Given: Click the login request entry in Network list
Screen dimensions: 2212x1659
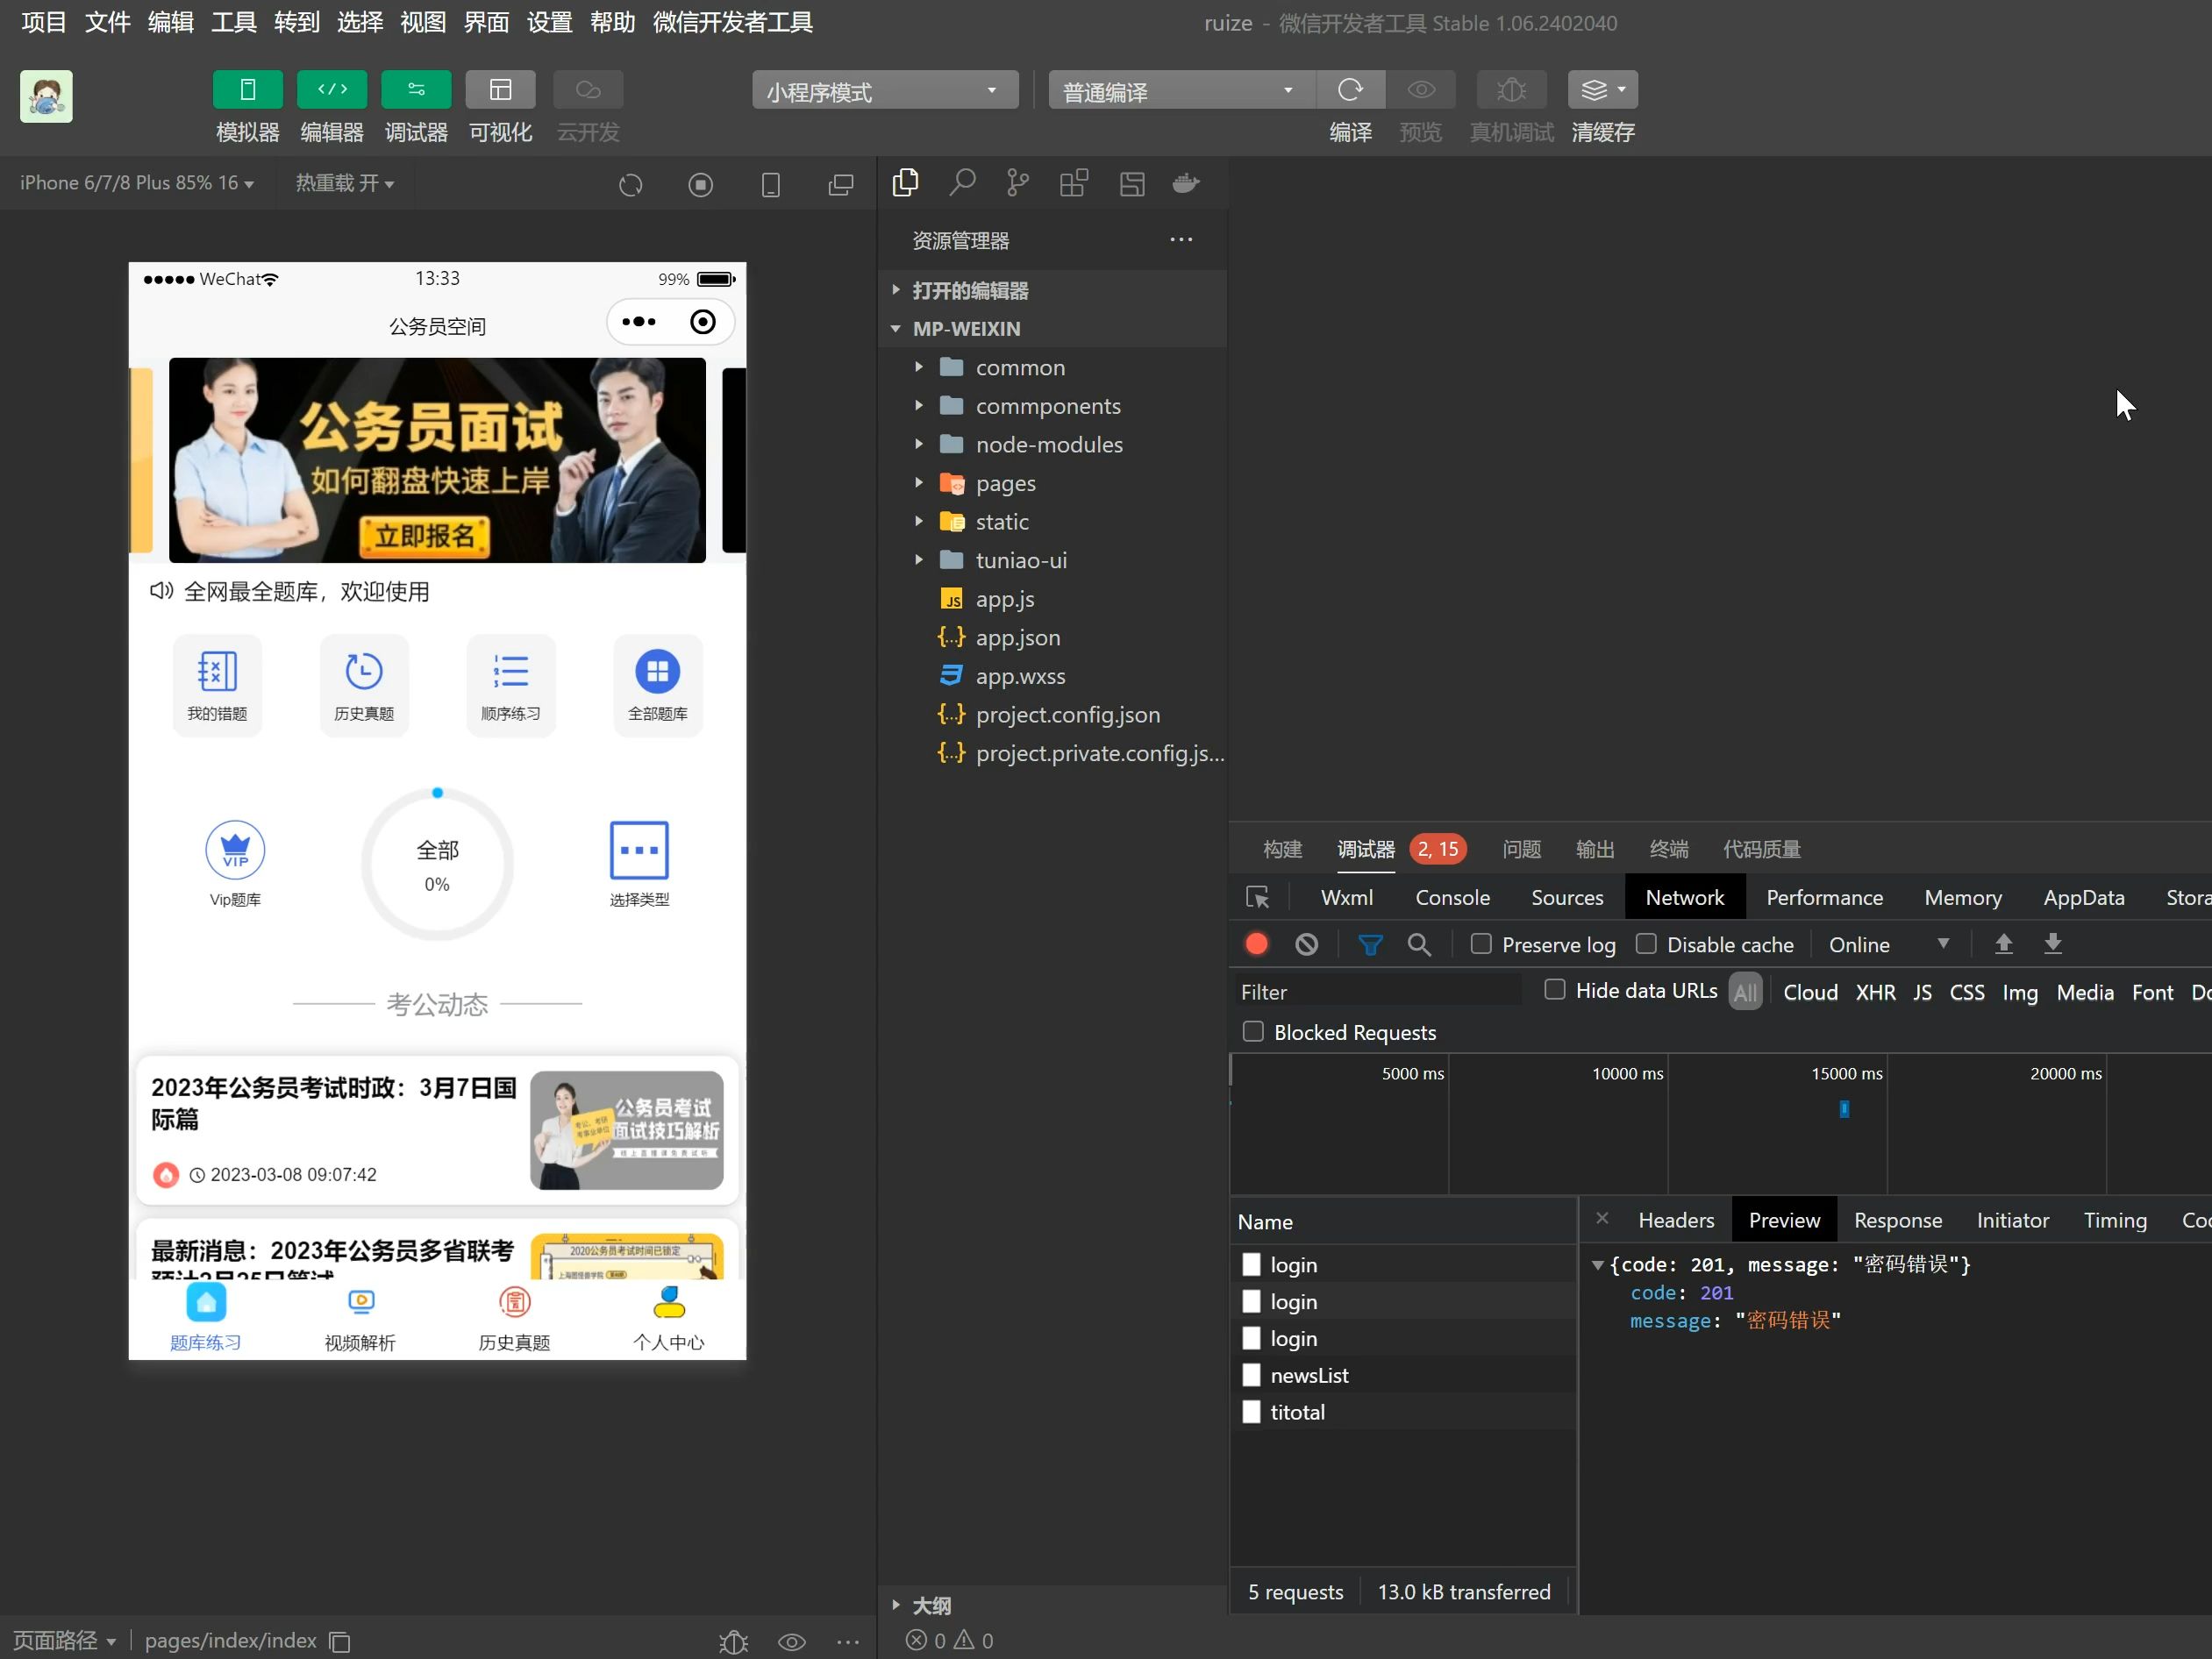Looking at the screenshot, I should [1294, 1264].
